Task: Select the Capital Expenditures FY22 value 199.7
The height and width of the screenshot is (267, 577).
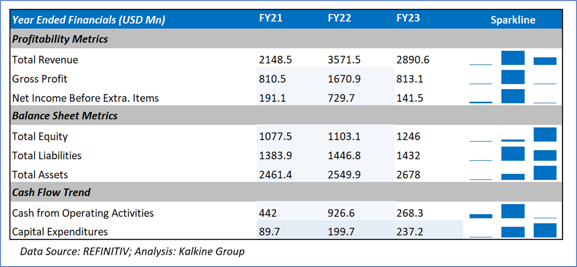Action: pyautogui.click(x=341, y=232)
